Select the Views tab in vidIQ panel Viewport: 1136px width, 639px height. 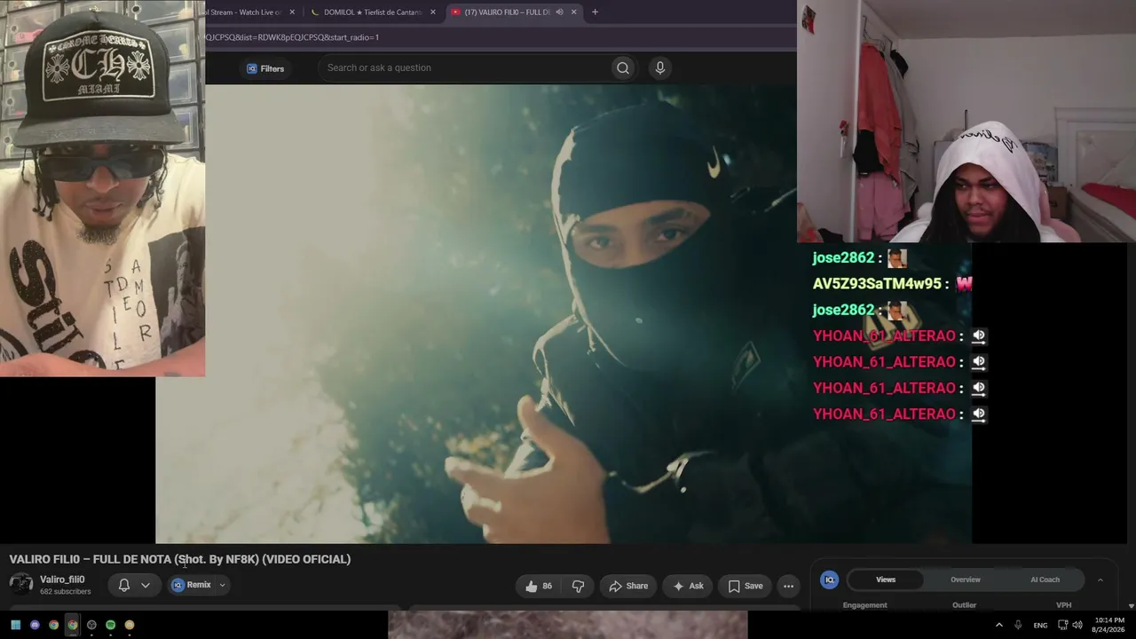point(886,580)
